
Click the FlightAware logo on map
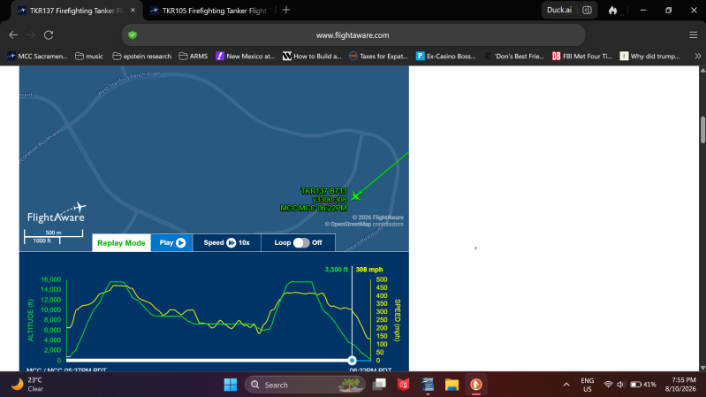(57, 213)
